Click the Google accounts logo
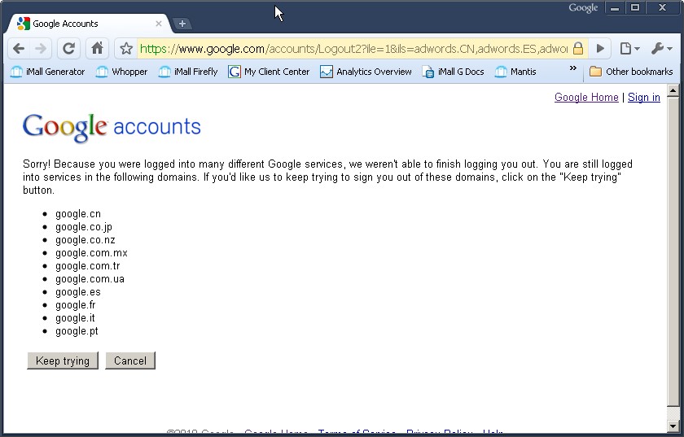 112,127
